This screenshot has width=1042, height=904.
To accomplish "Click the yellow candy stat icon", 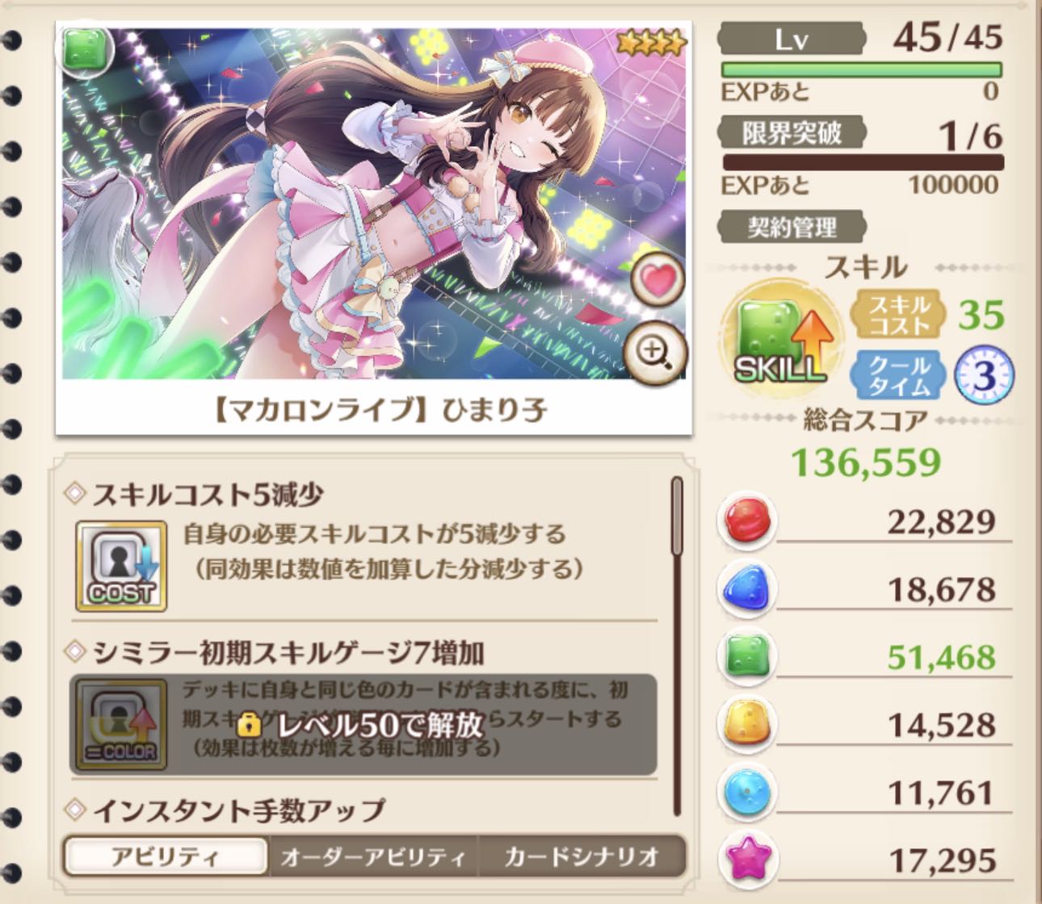I will click(x=747, y=724).
